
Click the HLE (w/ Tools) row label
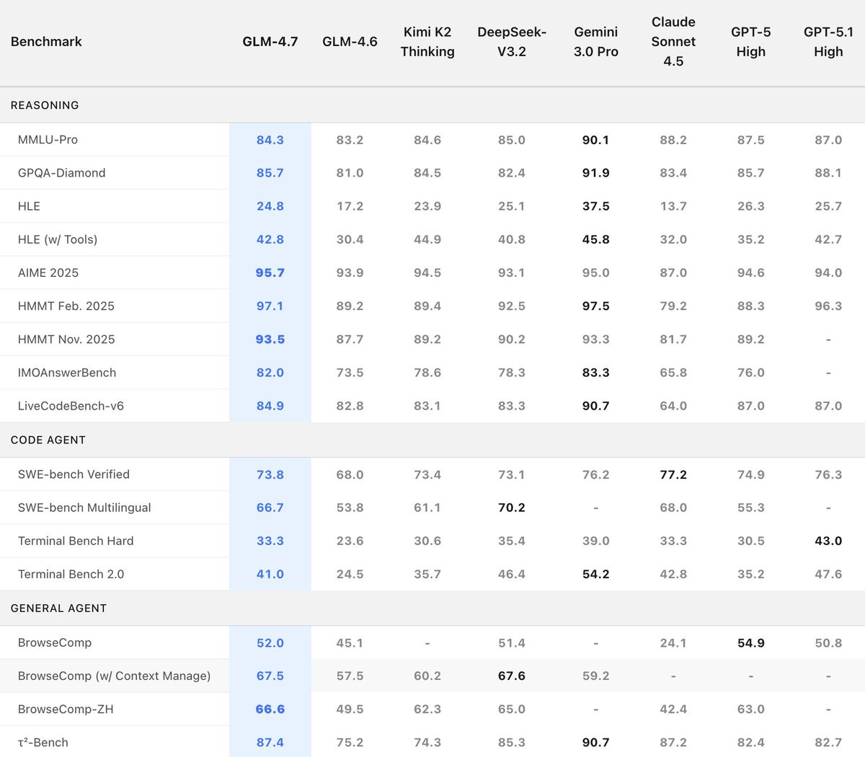pos(58,239)
